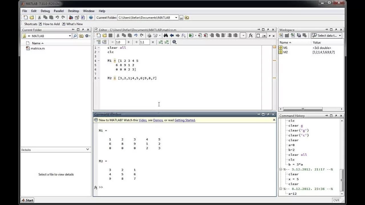365x205 pixels.
Task: Open file from Editor toolbar
Action: 104,35
